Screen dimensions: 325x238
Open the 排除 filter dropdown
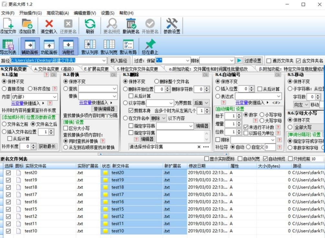(231, 60)
